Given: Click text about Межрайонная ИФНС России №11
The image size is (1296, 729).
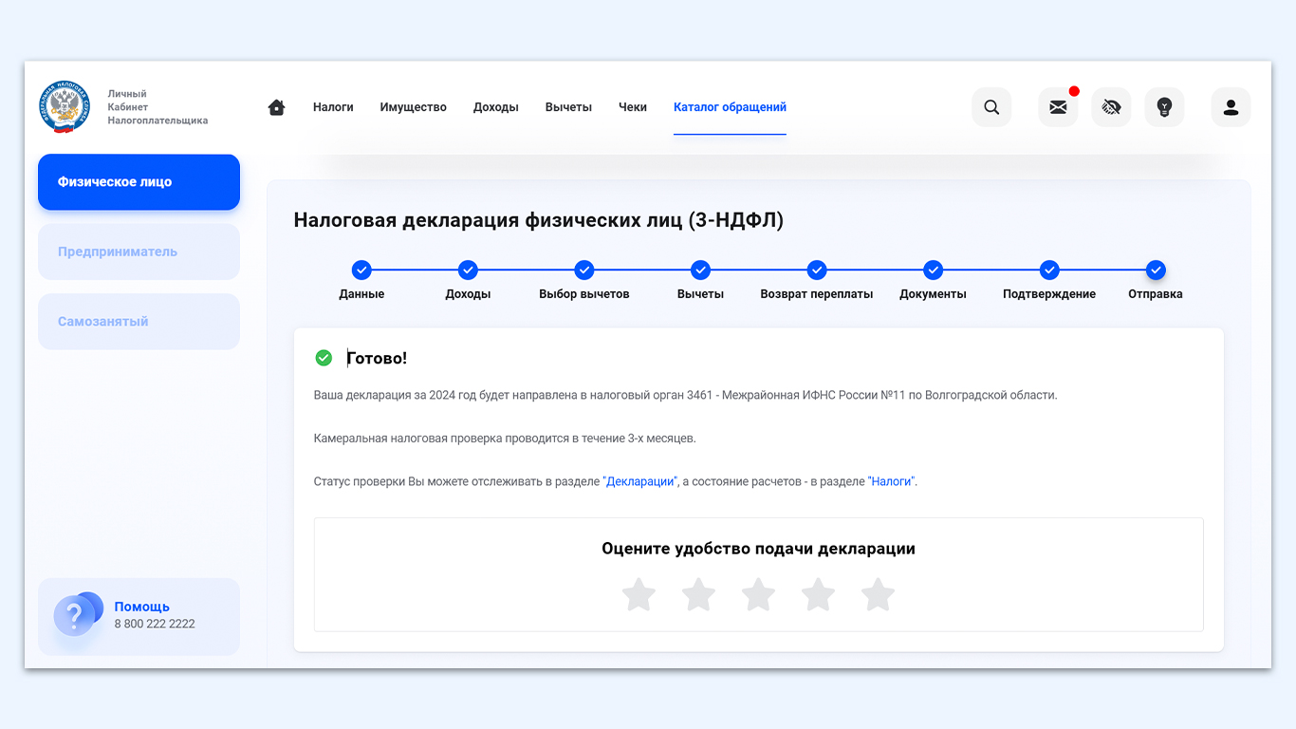Looking at the screenshot, I should click(685, 395).
